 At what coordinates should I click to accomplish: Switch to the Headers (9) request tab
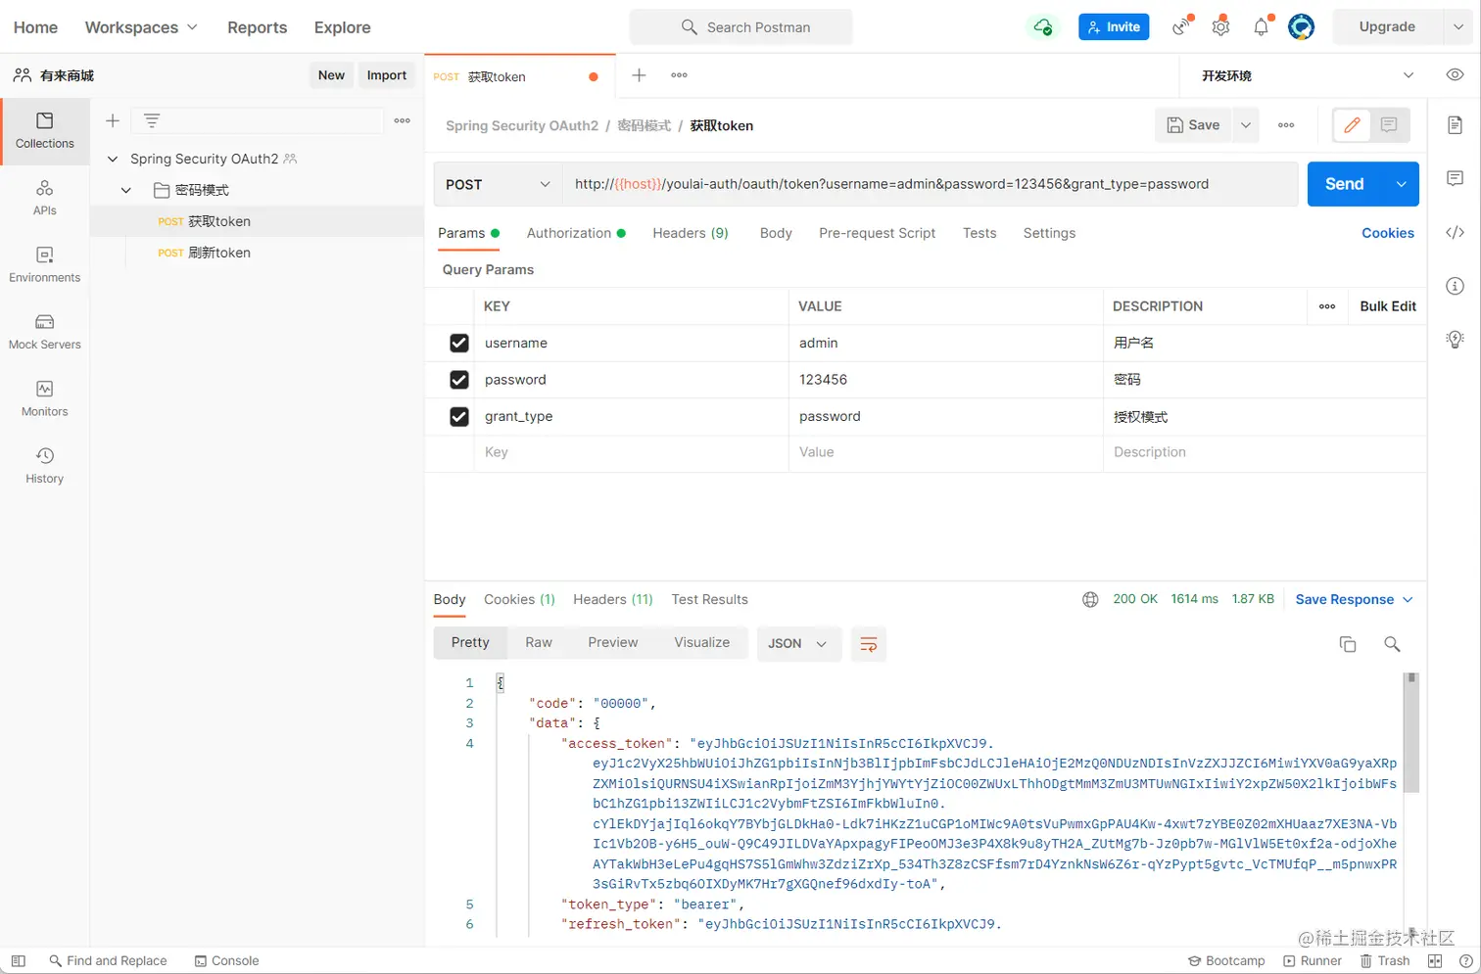tap(691, 233)
